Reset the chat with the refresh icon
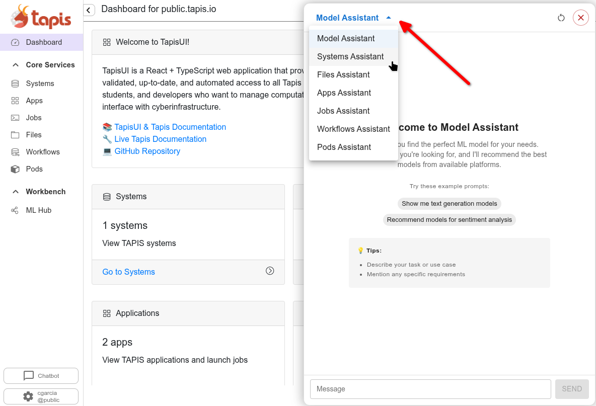596x406 pixels. click(x=561, y=18)
